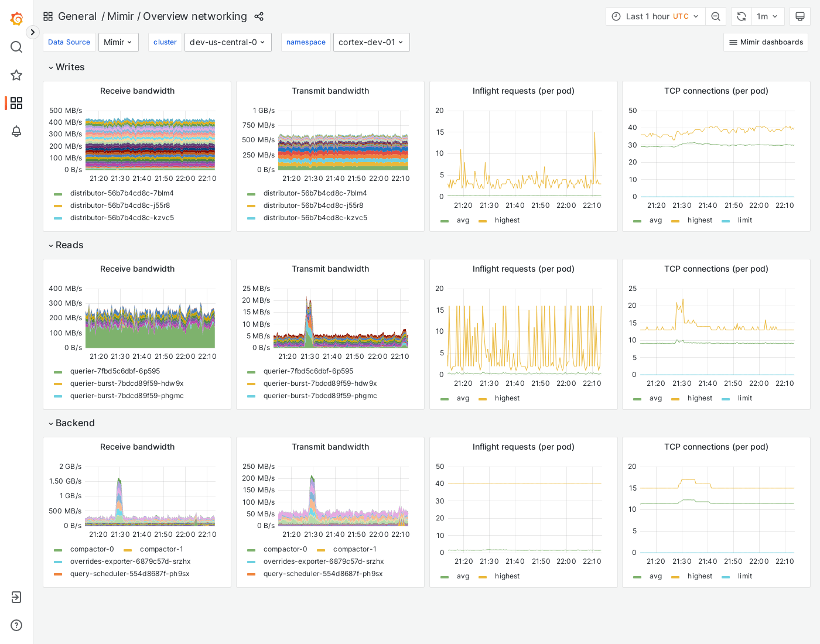
Task: Enable kiosk mode with the TV icon
Action: pos(800,16)
